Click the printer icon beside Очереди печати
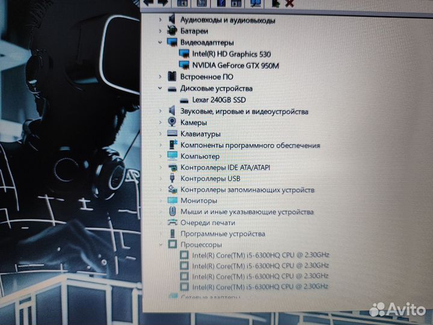The image size is (433, 325). (x=173, y=222)
